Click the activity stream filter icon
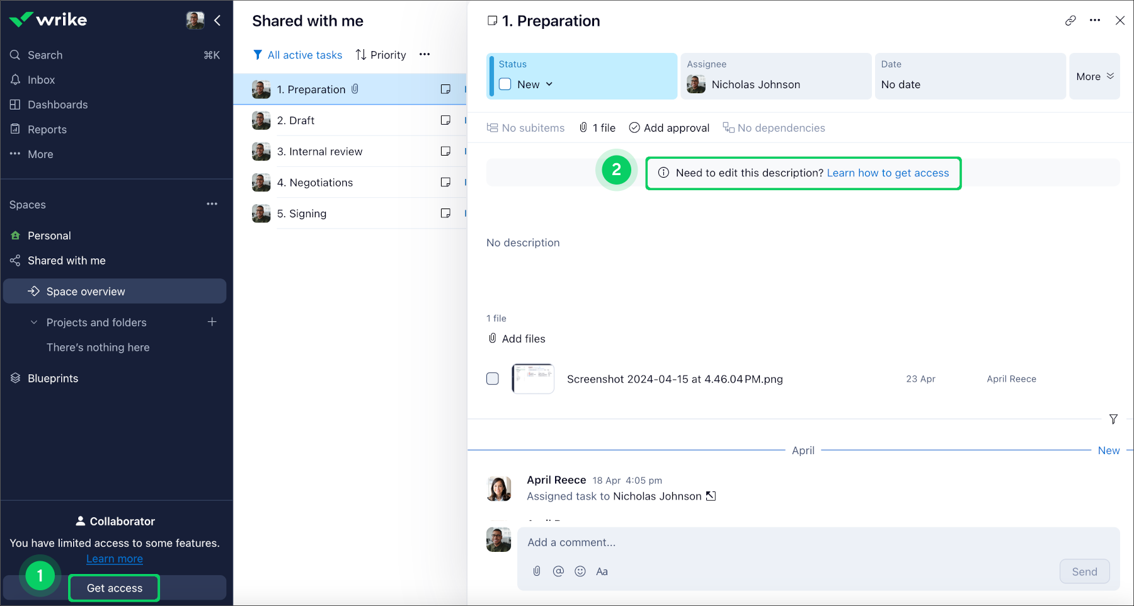 1113,419
